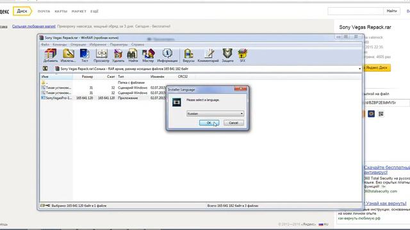Click the Найти search button on Yandex

click(391, 11)
